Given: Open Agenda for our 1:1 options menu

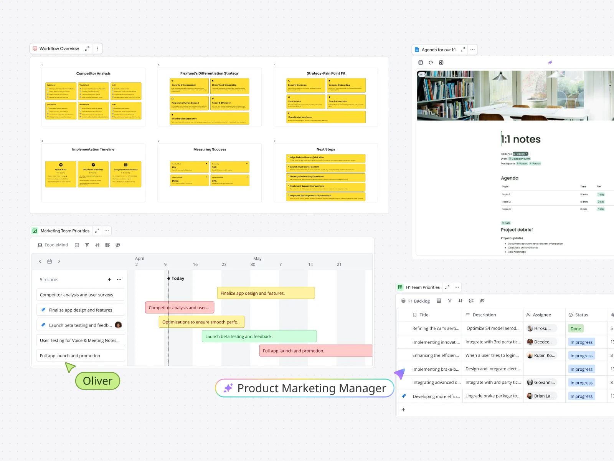Looking at the screenshot, I should click(x=472, y=50).
